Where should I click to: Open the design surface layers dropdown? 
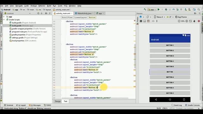pyautogui.click(x=142, y=17)
